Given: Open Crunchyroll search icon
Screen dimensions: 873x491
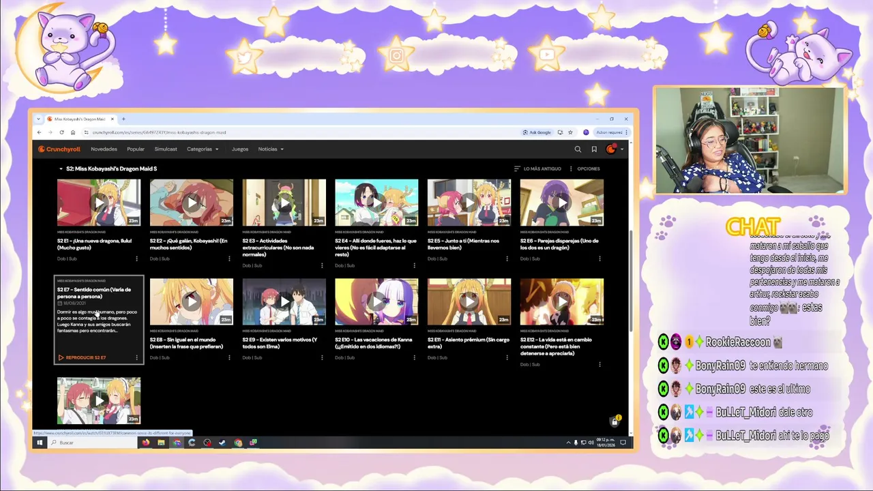Looking at the screenshot, I should click(578, 149).
